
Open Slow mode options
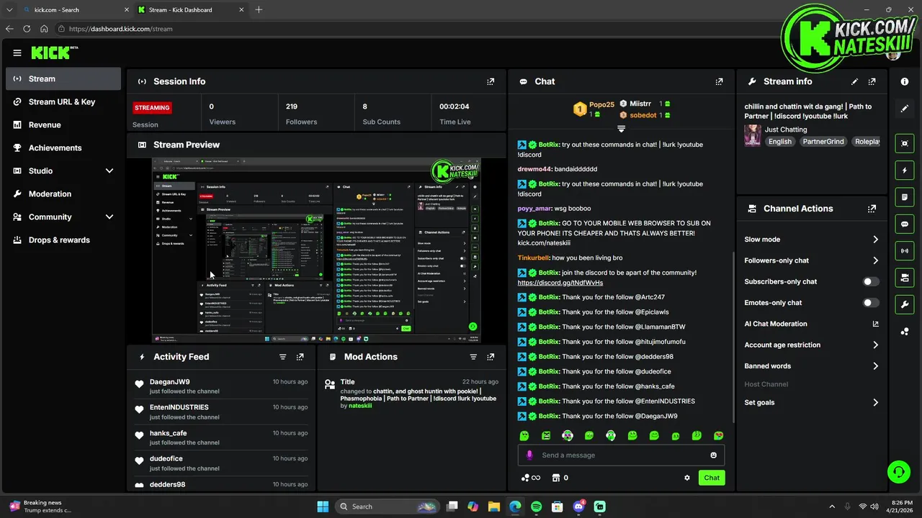point(812,240)
